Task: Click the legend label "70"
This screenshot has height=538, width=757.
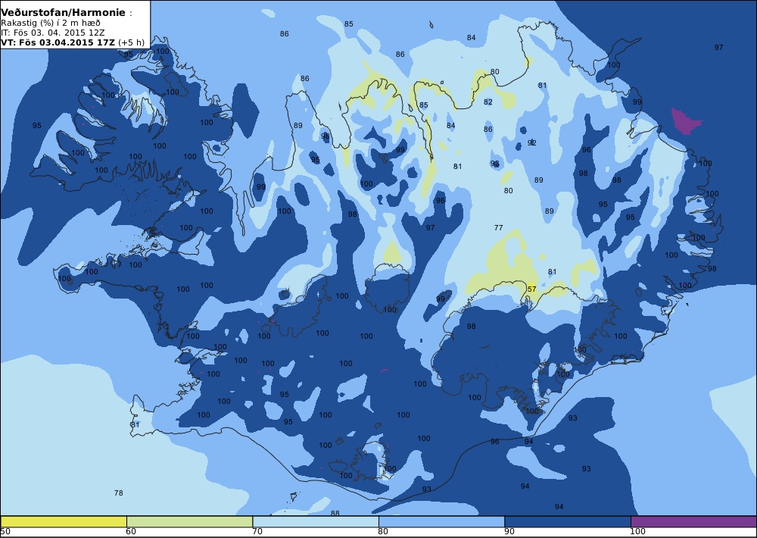Action: pyautogui.click(x=257, y=532)
